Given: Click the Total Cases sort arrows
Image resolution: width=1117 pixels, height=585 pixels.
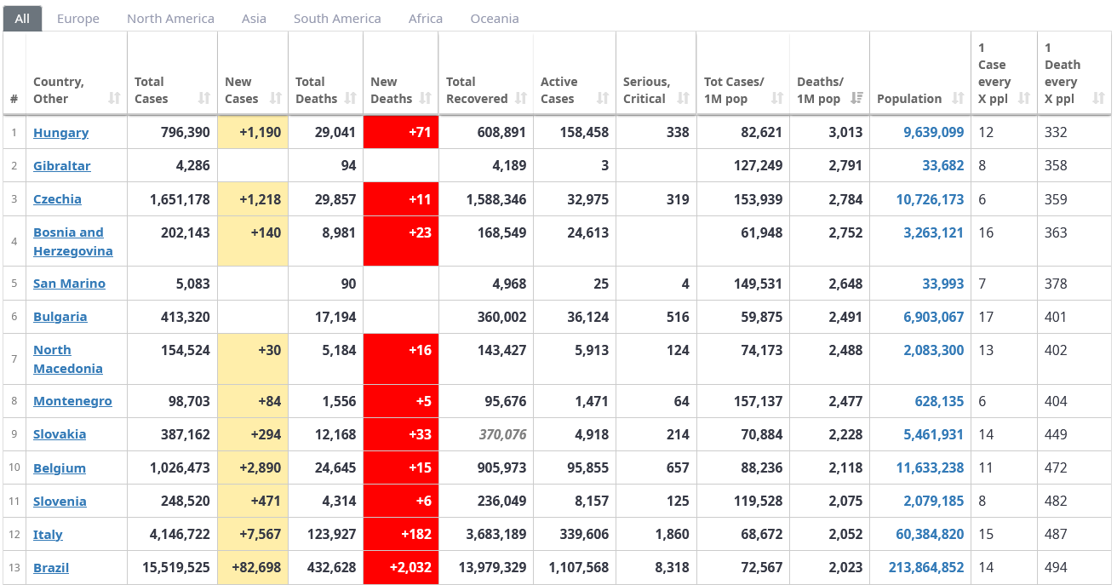Looking at the screenshot, I should pyautogui.click(x=204, y=99).
